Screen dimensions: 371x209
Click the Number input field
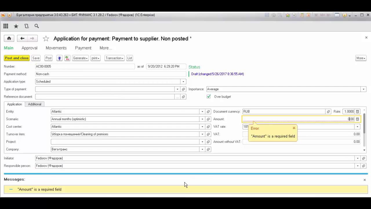[x=85, y=66]
